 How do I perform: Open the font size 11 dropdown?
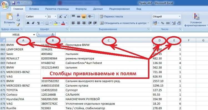point(56,17)
